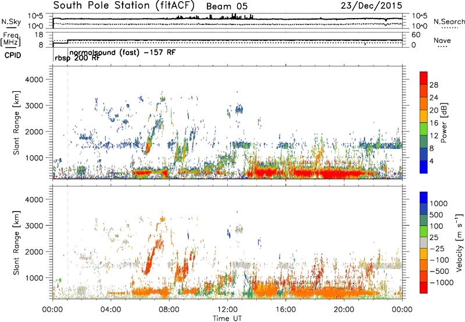Viewport: 465px width, 322px height.
Task: Click the 'South Pole Station (fitACF)' title
Action: coord(124,5)
